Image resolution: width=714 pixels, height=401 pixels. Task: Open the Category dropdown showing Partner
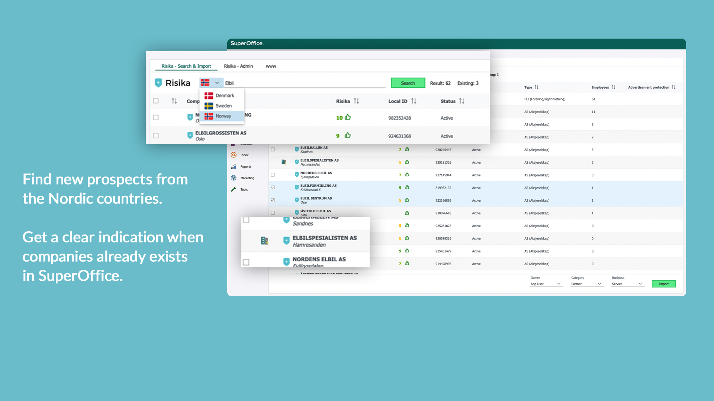click(586, 284)
